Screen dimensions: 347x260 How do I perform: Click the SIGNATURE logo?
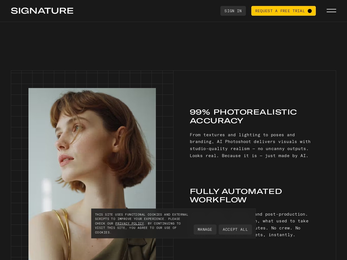point(42,11)
